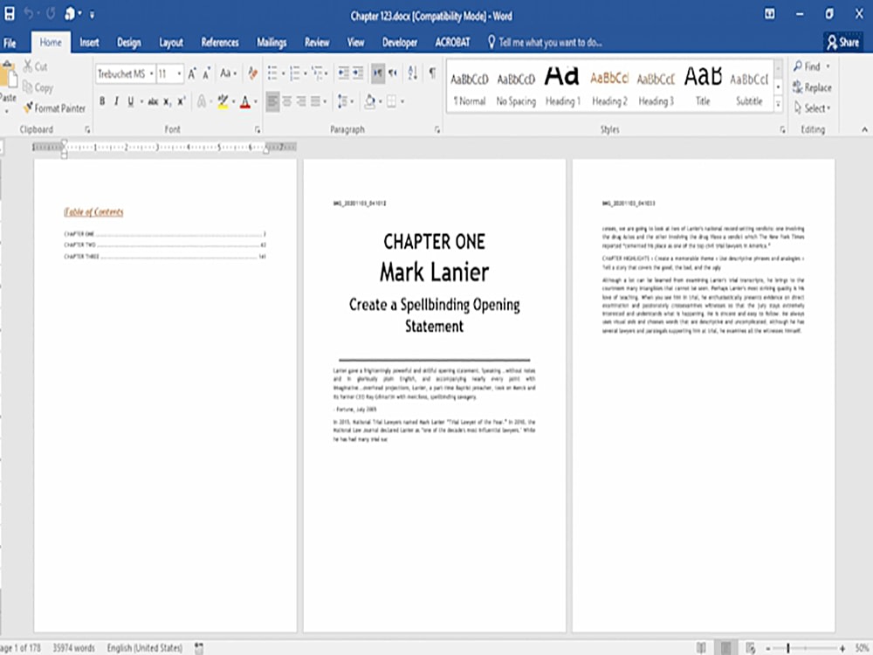Toggle Print Layout view in status bar
This screenshot has height=655, width=873.
point(726,647)
